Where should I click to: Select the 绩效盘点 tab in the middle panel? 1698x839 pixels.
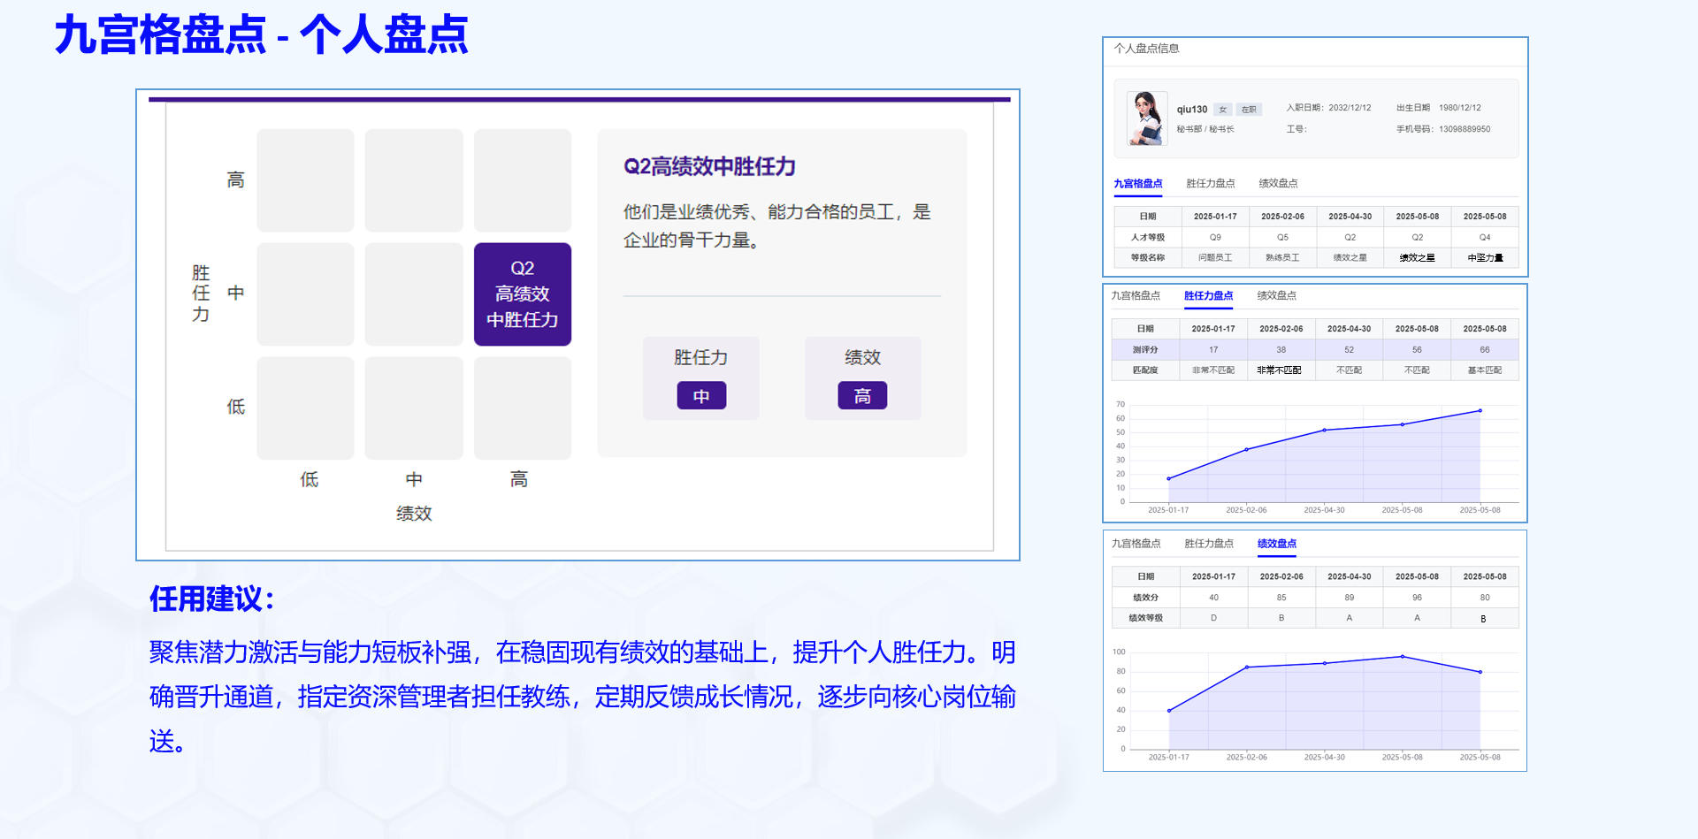(x=1275, y=297)
